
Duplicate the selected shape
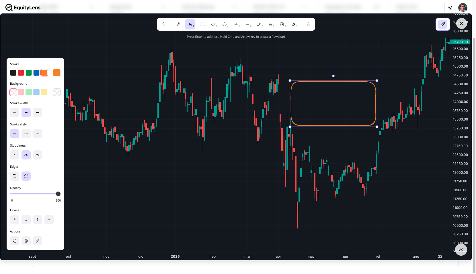[15, 241]
